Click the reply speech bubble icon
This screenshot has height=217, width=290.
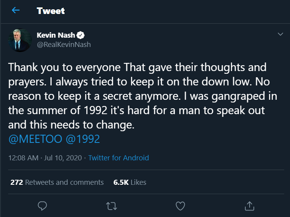coord(42,206)
